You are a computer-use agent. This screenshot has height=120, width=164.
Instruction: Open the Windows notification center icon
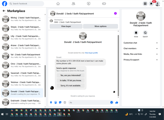(x=160, y=114)
